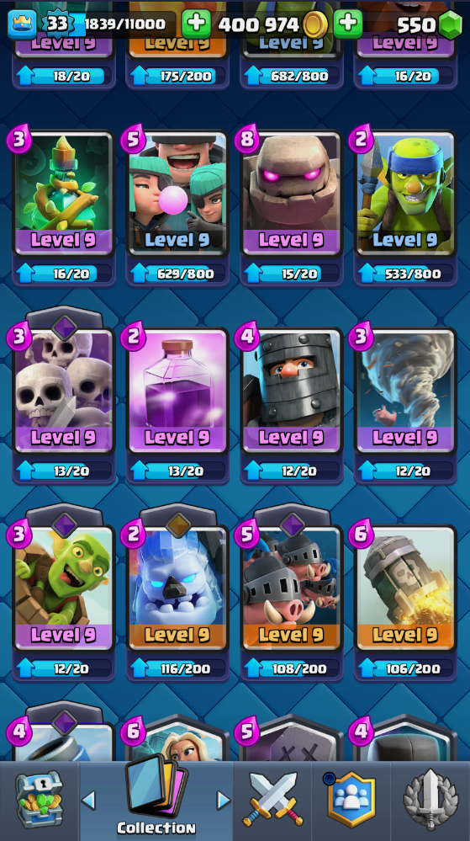Select the Tornado card
470x841 pixels.
[405, 391]
